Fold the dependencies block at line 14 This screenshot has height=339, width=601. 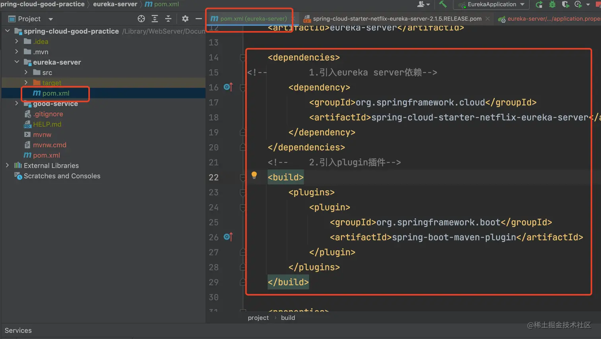242,58
